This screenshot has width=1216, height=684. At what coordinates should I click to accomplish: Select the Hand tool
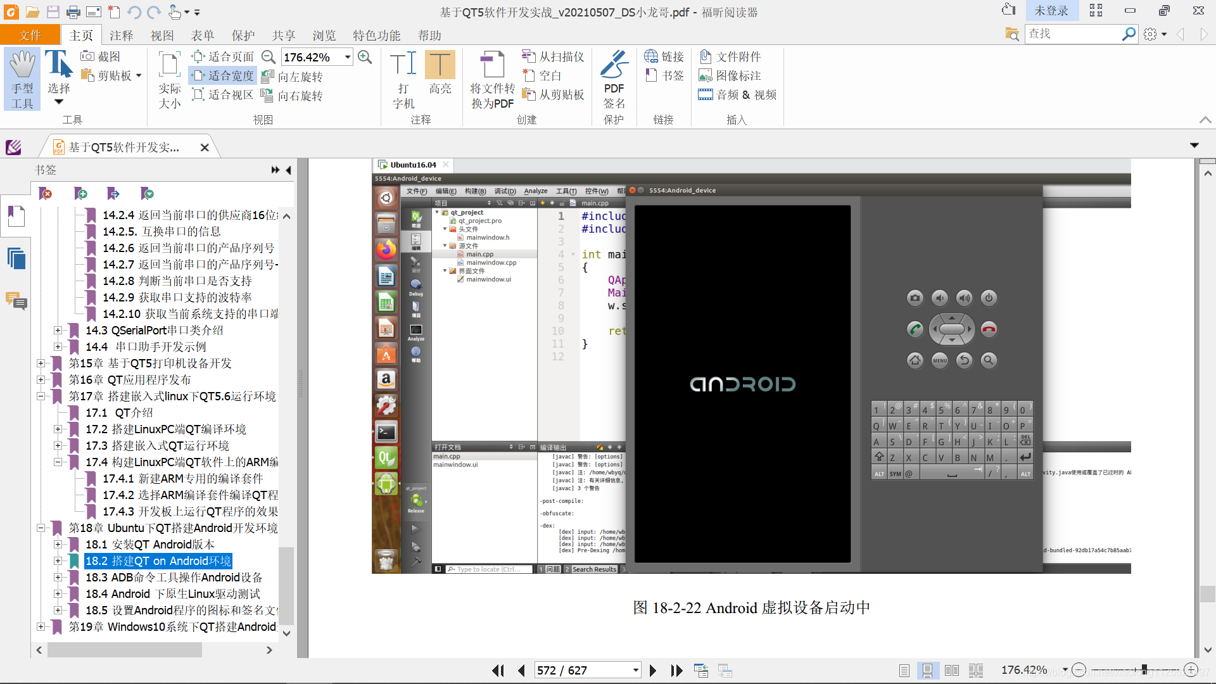coord(22,79)
